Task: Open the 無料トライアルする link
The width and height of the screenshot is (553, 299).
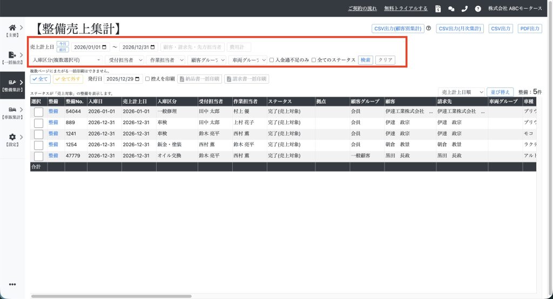Action: [406, 9]
